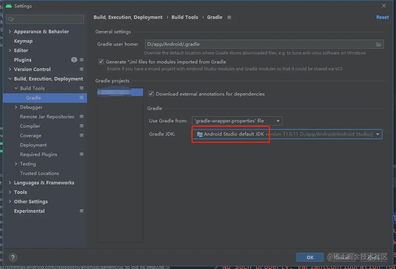Expand the Tools section

(x=10, y=192)
